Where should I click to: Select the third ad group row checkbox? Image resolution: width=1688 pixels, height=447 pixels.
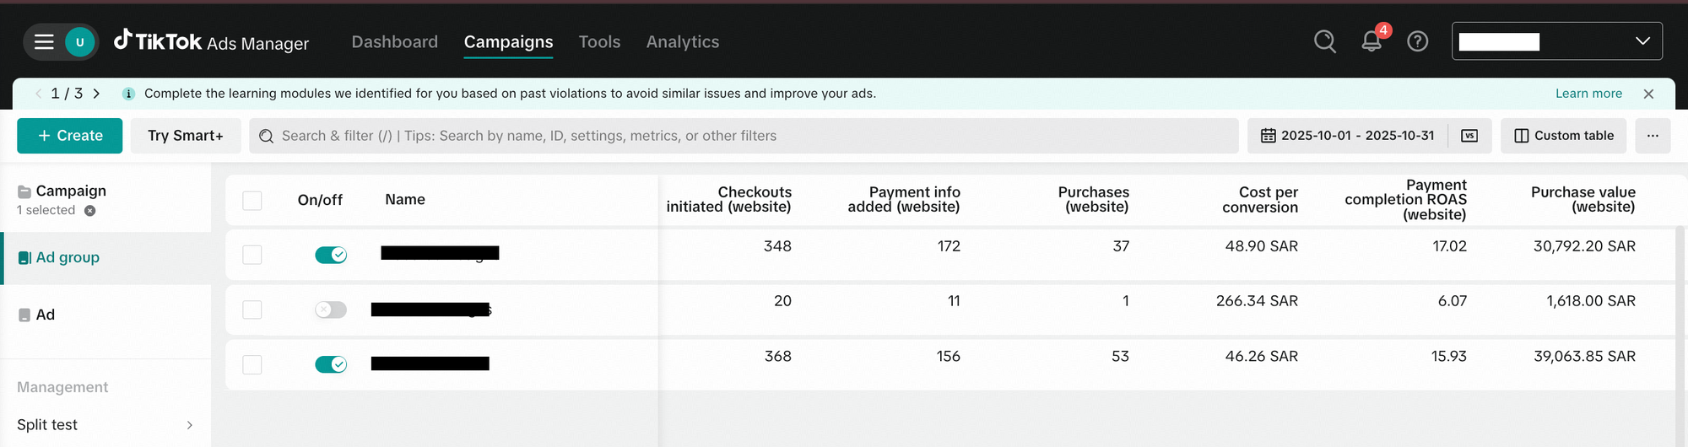pyautogui.click(x=252, y=364)
